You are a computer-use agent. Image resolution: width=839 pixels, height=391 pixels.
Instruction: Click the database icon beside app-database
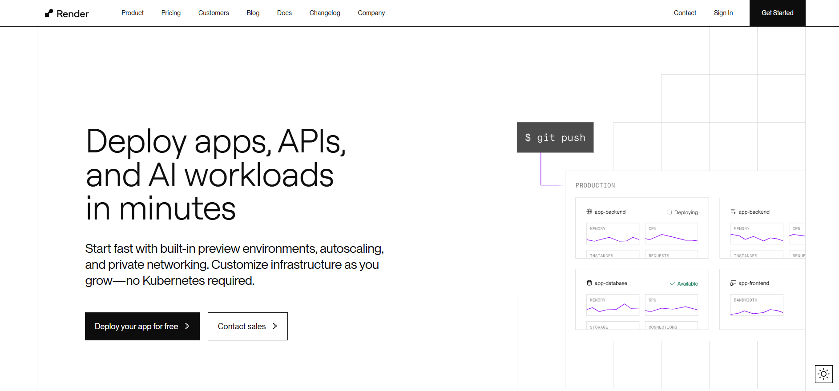[589, 283]
